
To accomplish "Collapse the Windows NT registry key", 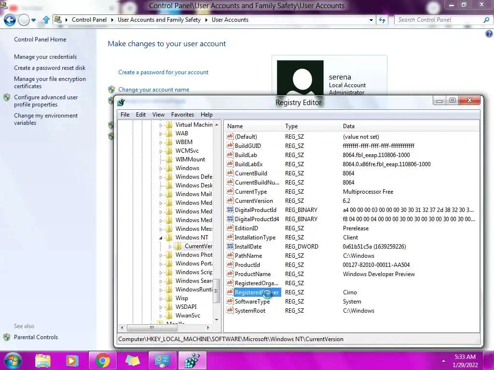I will pyautogui.click(x=161, y=238).
